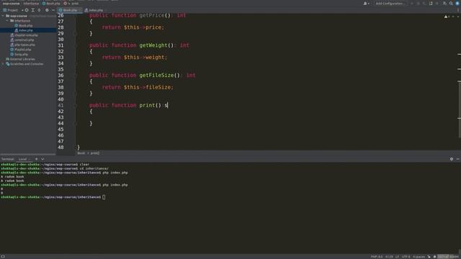Click the inspections warning indicator in editor
The width and height of the screenshot is (461, 259).
click(x=447, y=17)
